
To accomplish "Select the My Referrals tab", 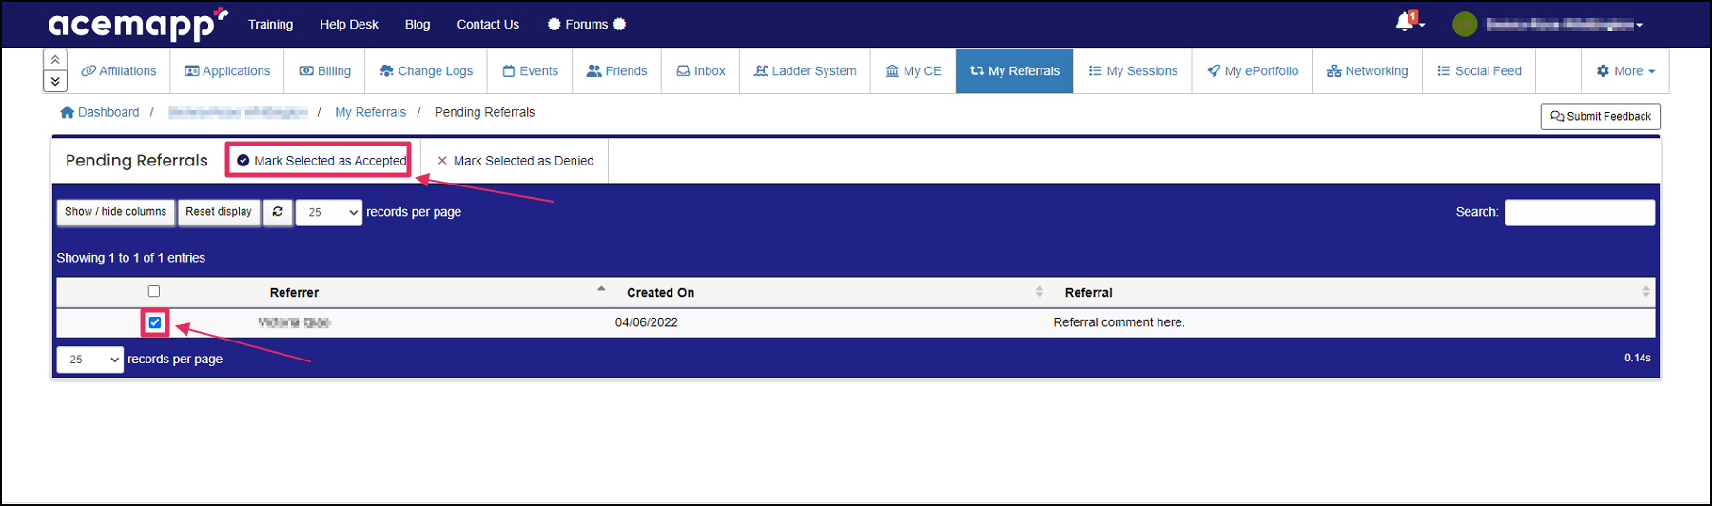I will pos(1015,71).
